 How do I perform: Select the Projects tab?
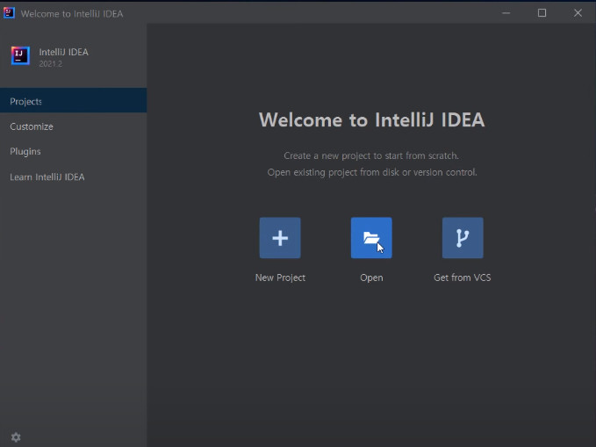[x=74, y=100]
